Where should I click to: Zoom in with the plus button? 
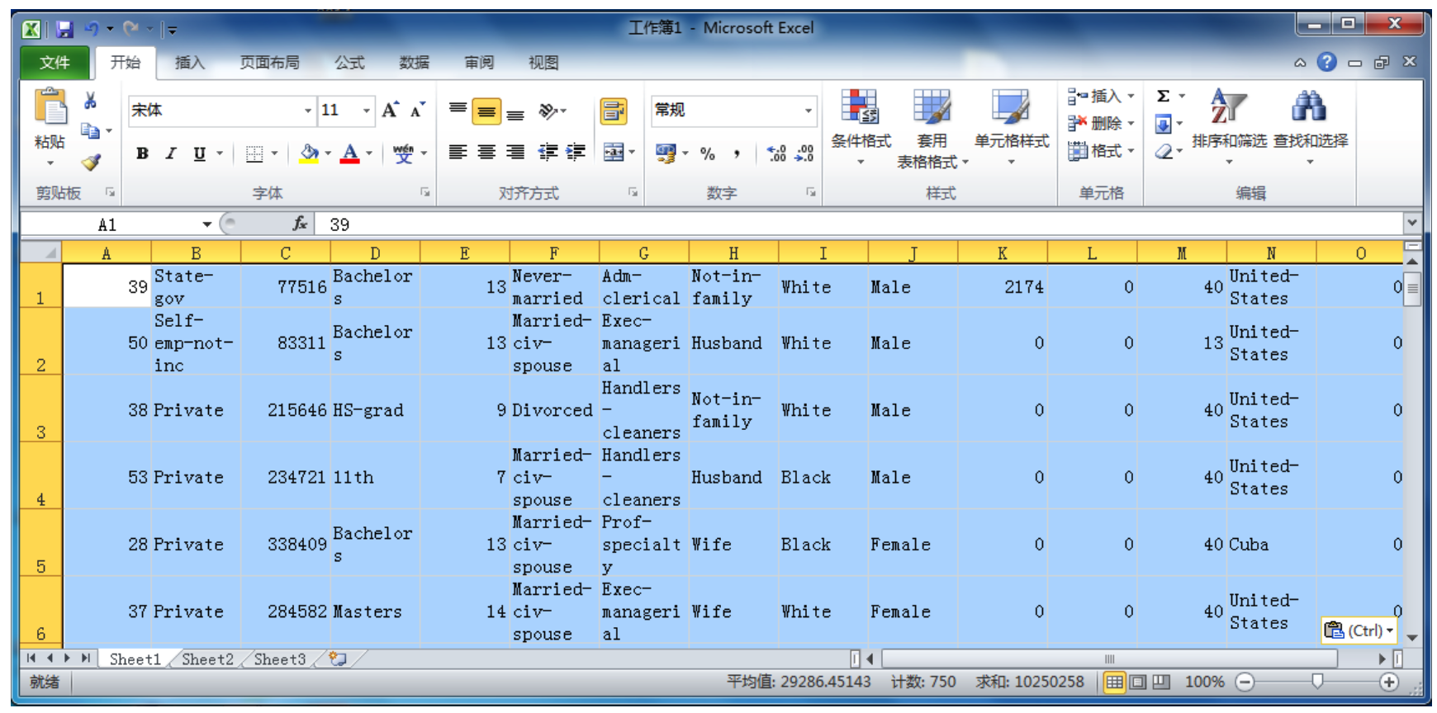click(1389, 682)
